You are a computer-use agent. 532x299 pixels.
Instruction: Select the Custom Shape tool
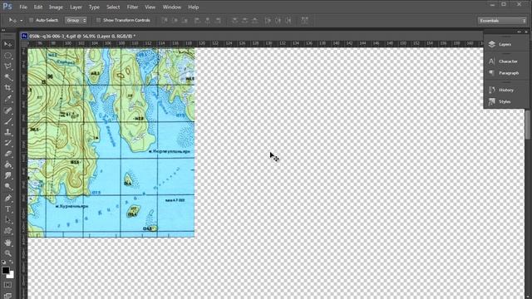pos(7,231)
